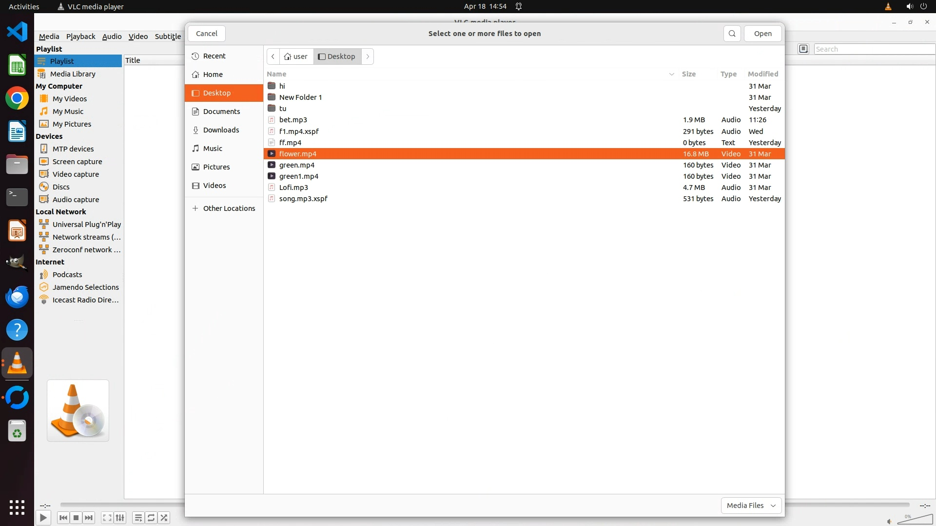Click the Name column sort arrow
Viewport: 936px width, 526px height.
[671, 74]
